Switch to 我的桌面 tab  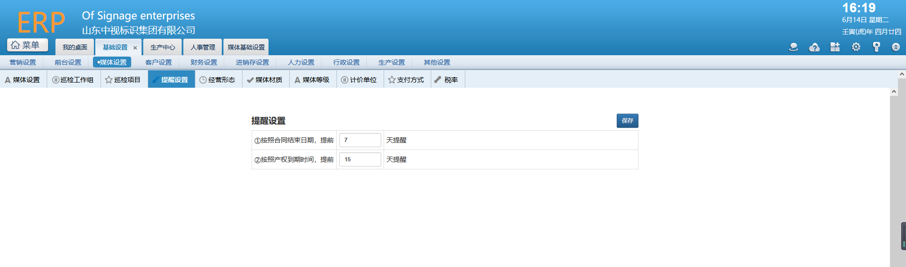pos(75,47)
